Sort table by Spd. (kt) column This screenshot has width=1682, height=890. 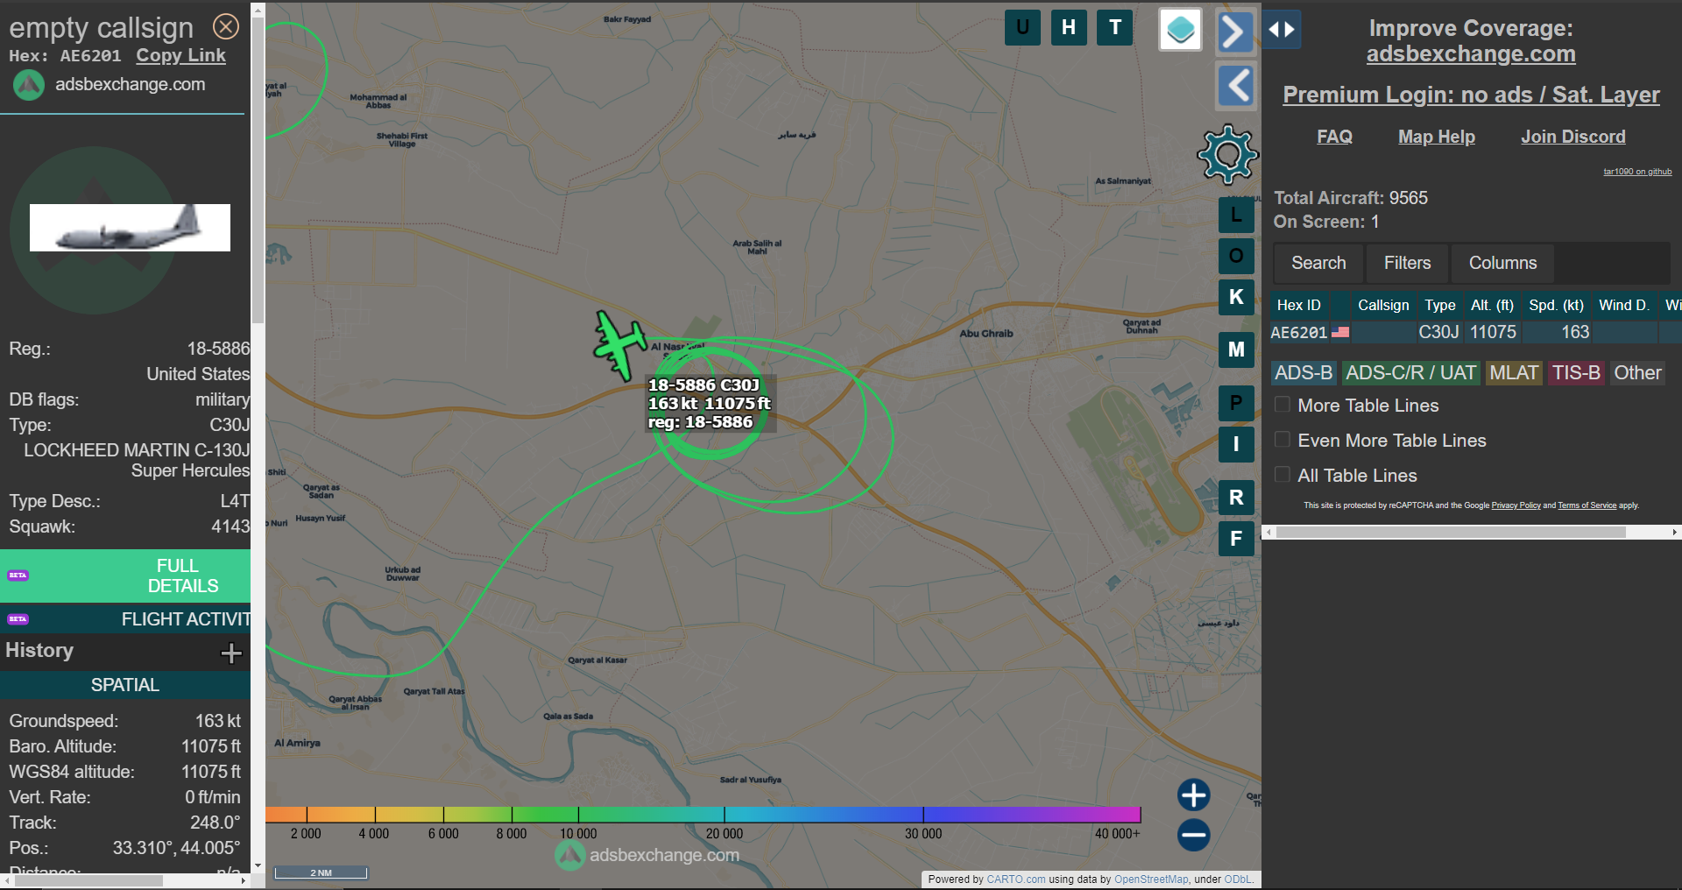point(1556,305)
